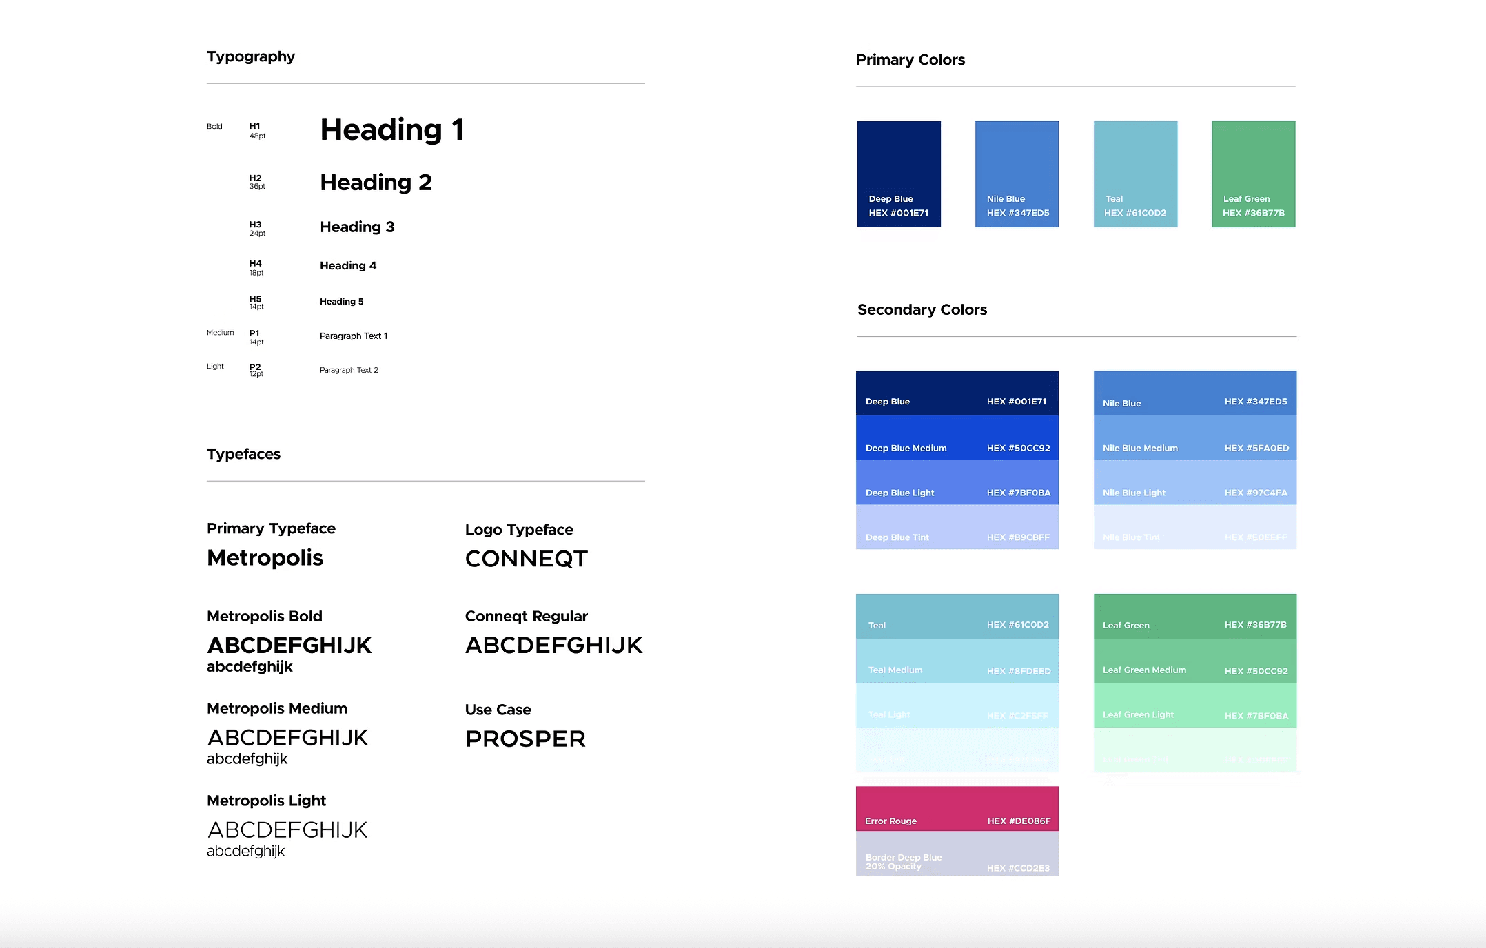Click the Error Rouge color row
Viewport: 1486px width, 948px height.
pos(957,809)
